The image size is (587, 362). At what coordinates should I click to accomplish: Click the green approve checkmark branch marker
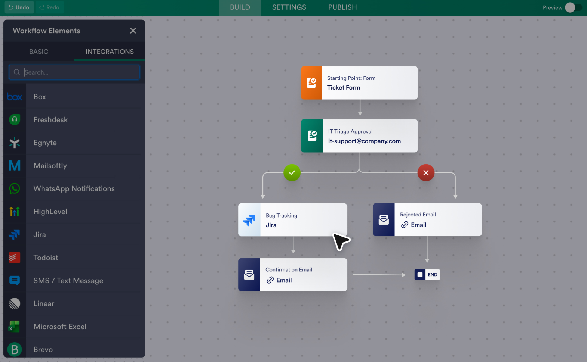click(292, 173)
